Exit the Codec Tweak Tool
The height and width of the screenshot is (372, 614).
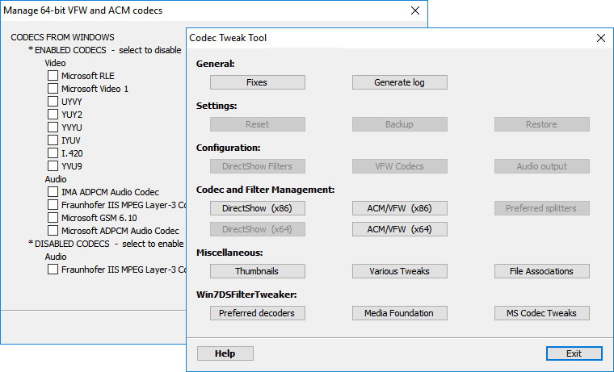tap(574, 353)
